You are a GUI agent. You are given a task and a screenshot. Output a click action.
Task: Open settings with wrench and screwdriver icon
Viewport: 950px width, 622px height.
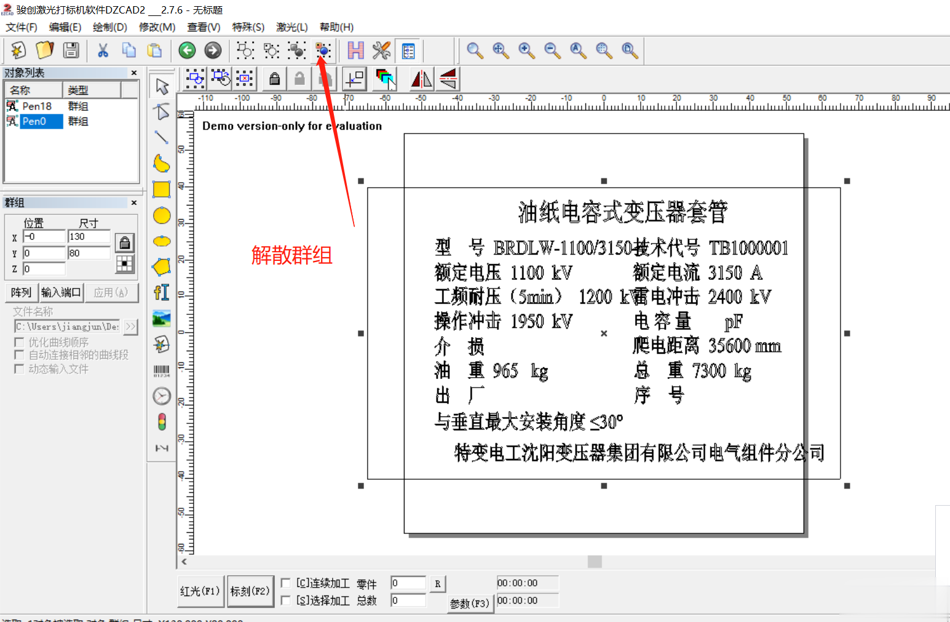(x=381, y=50)
